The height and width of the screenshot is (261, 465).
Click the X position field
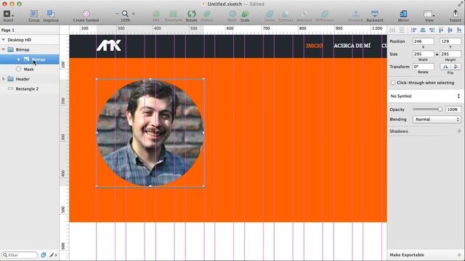coord(423,41)
